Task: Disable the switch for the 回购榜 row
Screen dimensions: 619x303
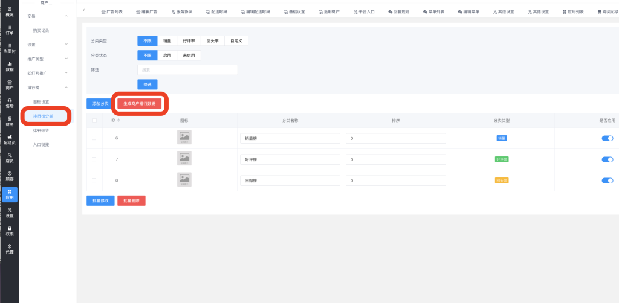Action: (x=608, y=180)
